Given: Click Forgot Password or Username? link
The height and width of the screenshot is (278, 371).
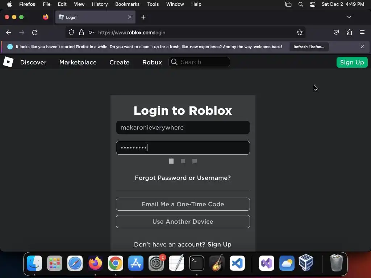Looking at the screenshot, I should [183, 178].
